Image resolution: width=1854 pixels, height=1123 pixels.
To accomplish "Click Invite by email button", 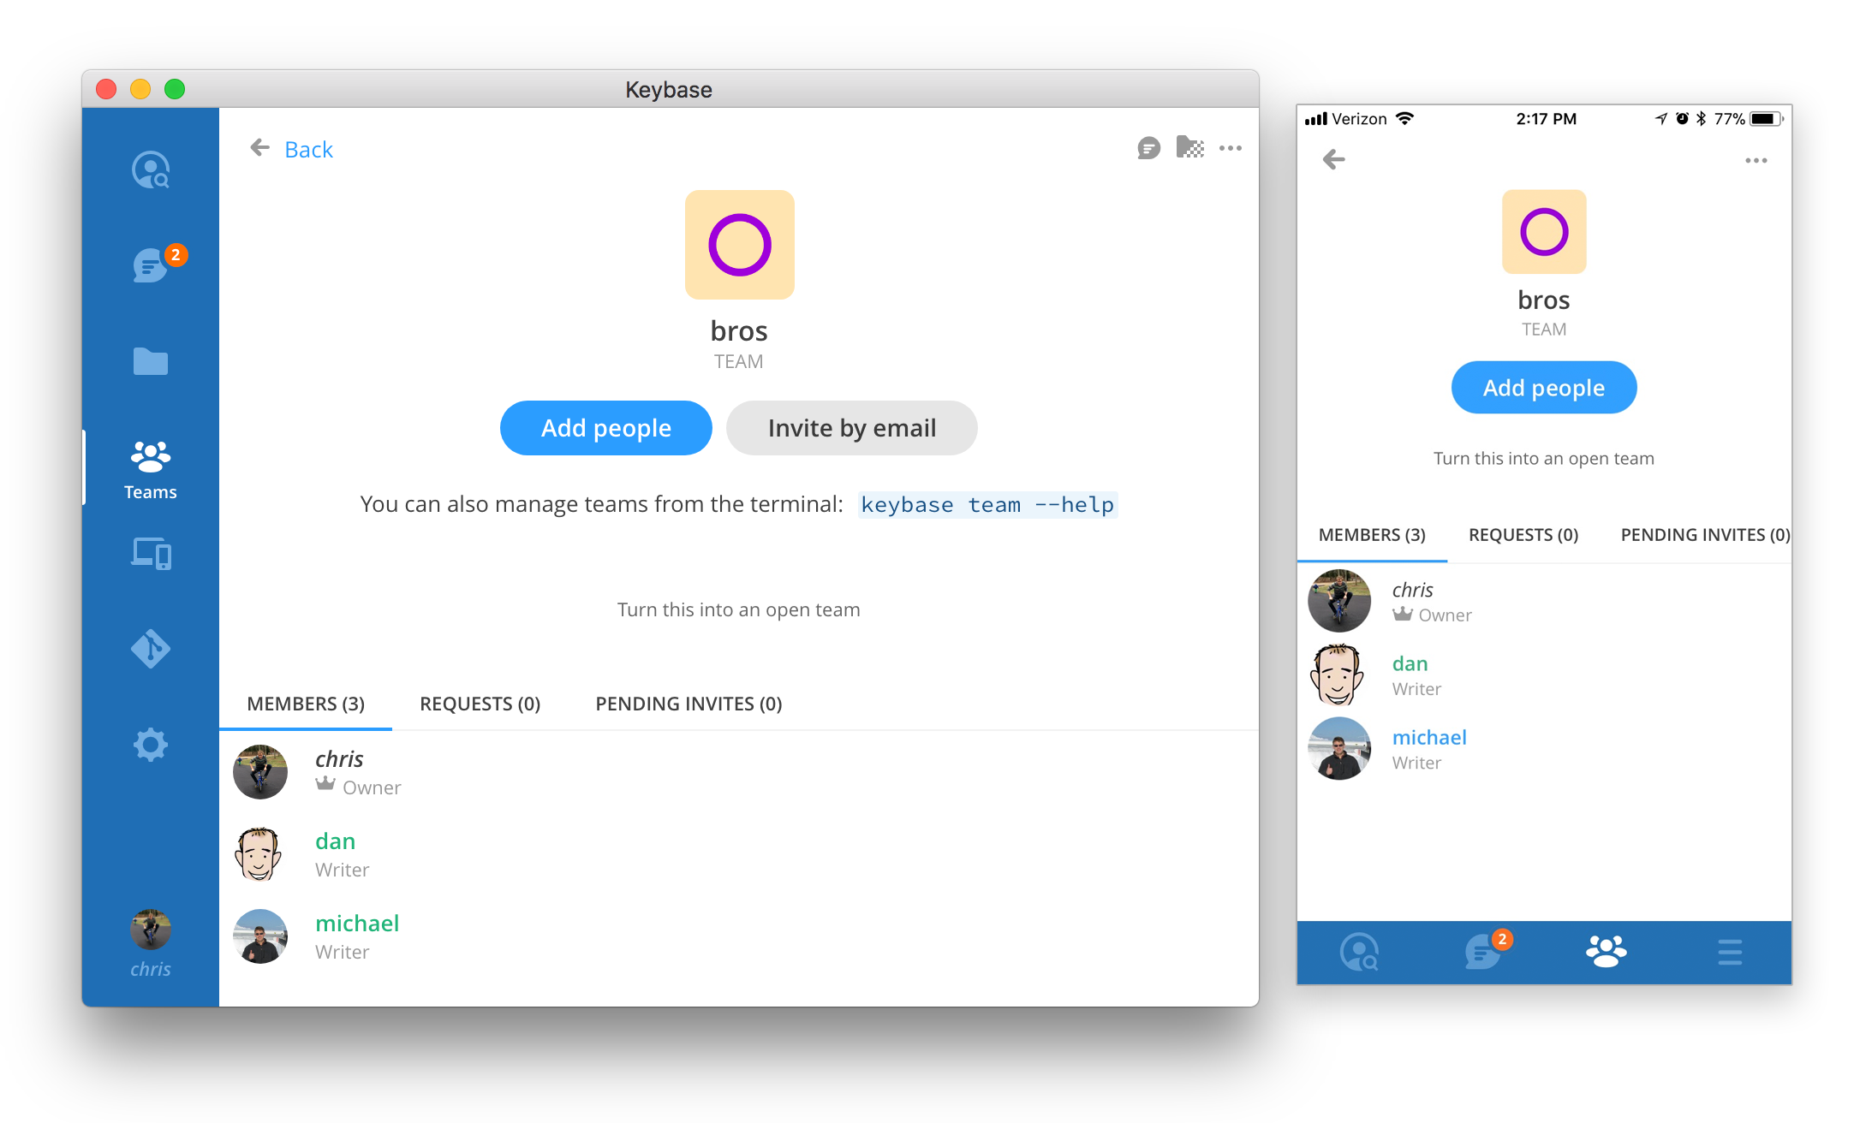I will (851, 428).
